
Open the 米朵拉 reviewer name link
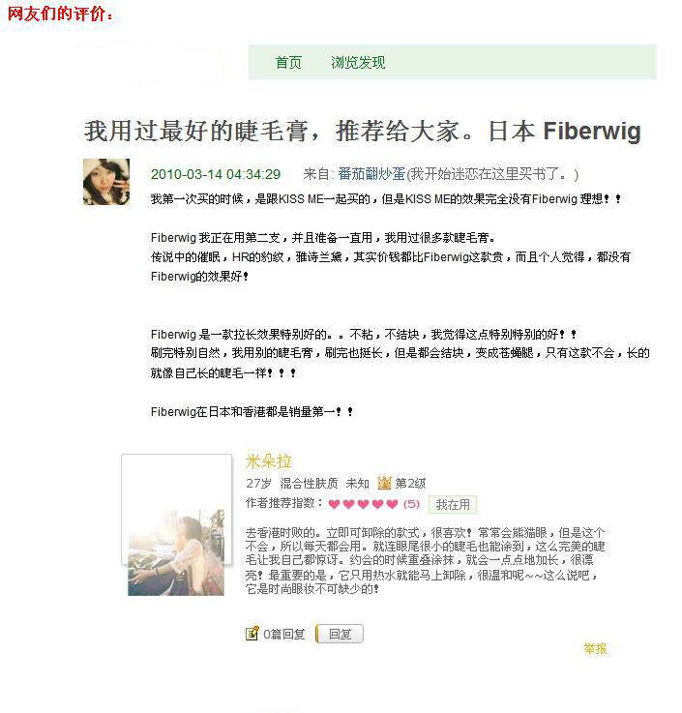point(268,461)
